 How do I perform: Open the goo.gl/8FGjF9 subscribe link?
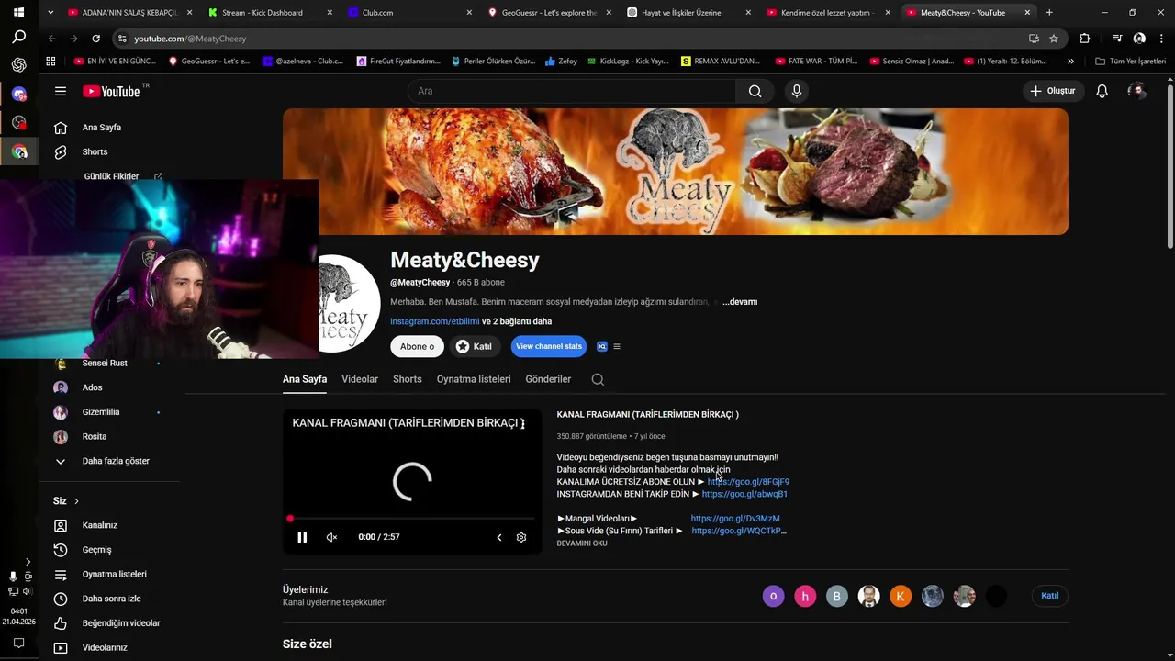[748, 482]
